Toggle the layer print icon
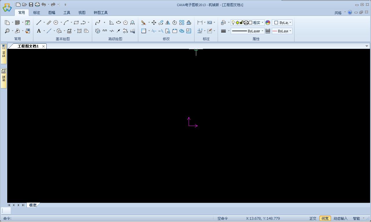371x222 pixels. tap(246, 23)
